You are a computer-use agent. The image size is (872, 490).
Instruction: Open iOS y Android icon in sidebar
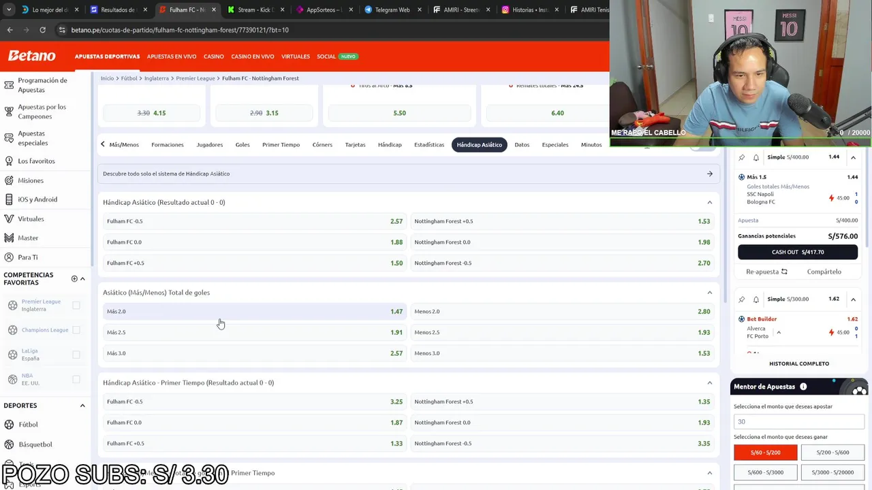point(9,199)
